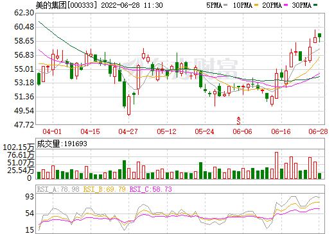Click the 04-01 date label
Viewport: 334px width, 234px height.
pyautogui.click(x=52, y=131)
